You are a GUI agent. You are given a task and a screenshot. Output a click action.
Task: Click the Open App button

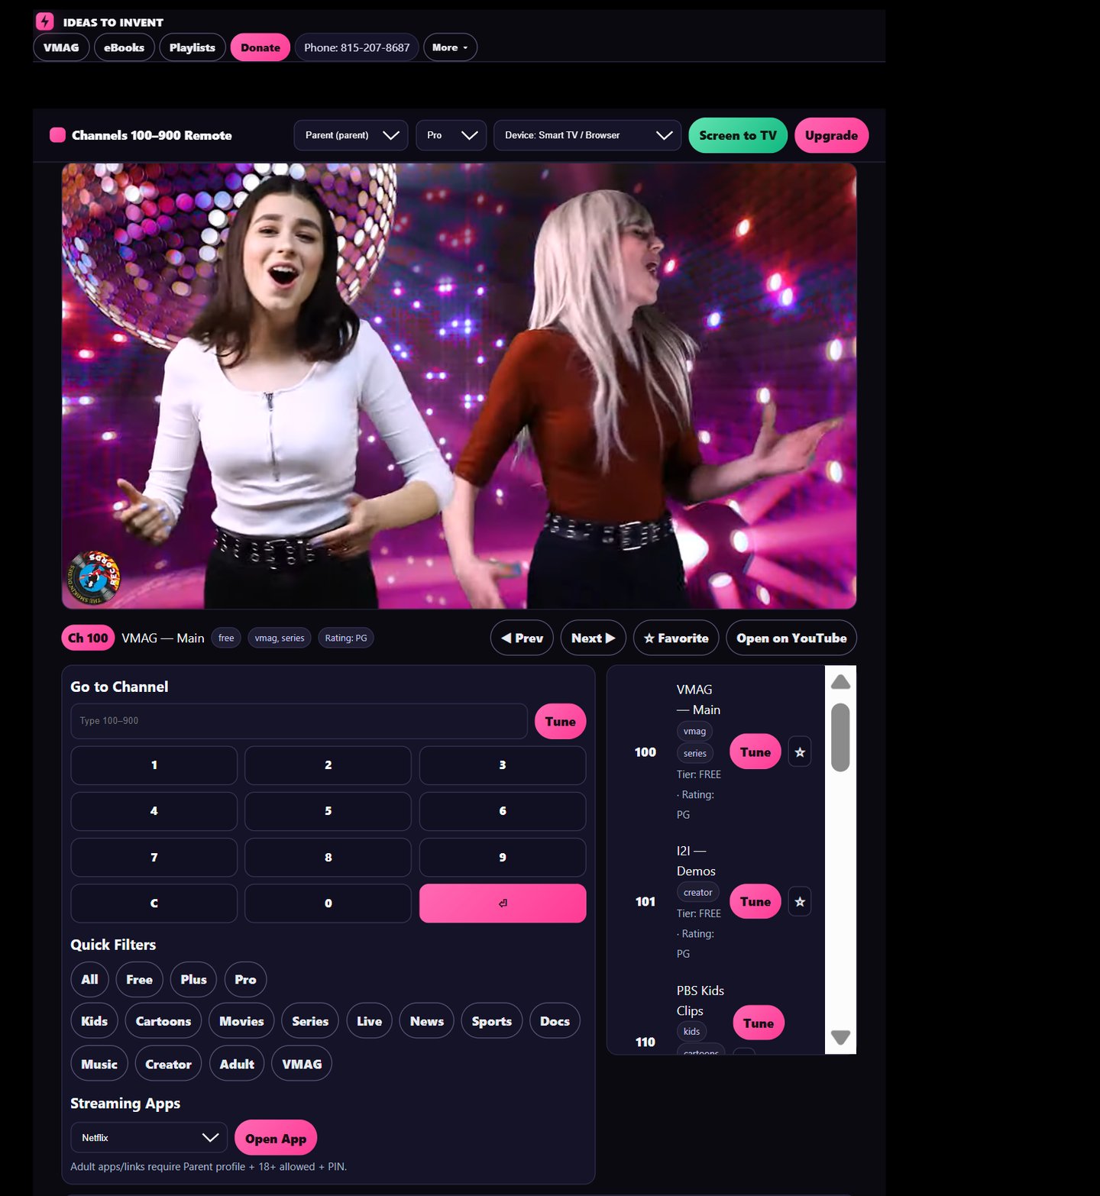point(276,1139)
